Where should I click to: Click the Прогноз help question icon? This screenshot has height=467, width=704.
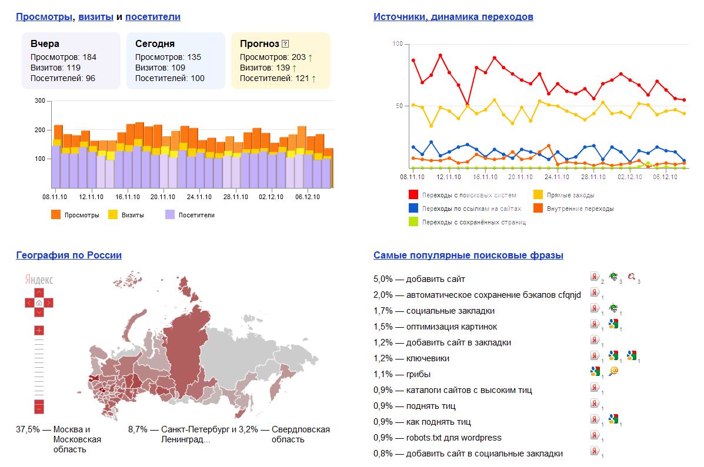[285, 44]
